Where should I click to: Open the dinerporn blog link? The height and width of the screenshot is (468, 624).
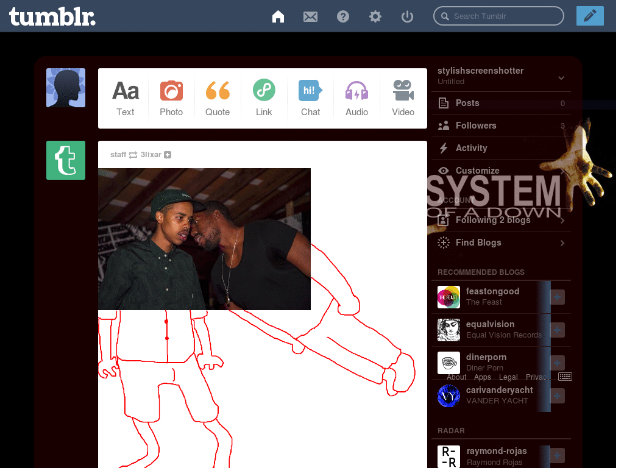point(486,357)
